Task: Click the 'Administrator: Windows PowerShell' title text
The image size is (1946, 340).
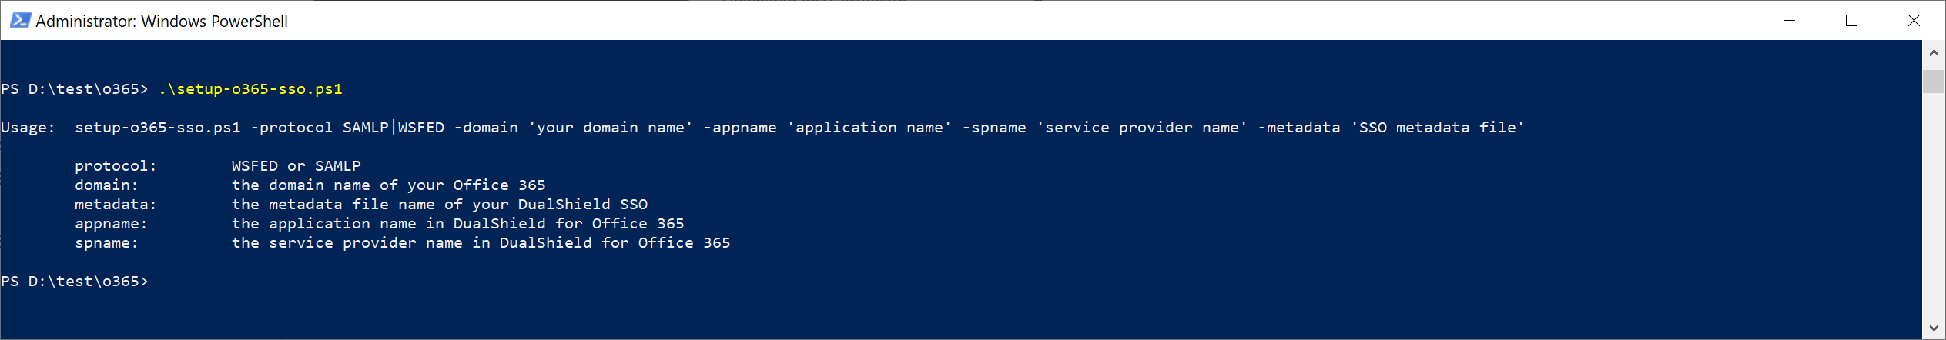Action: [x=162, y=22]
